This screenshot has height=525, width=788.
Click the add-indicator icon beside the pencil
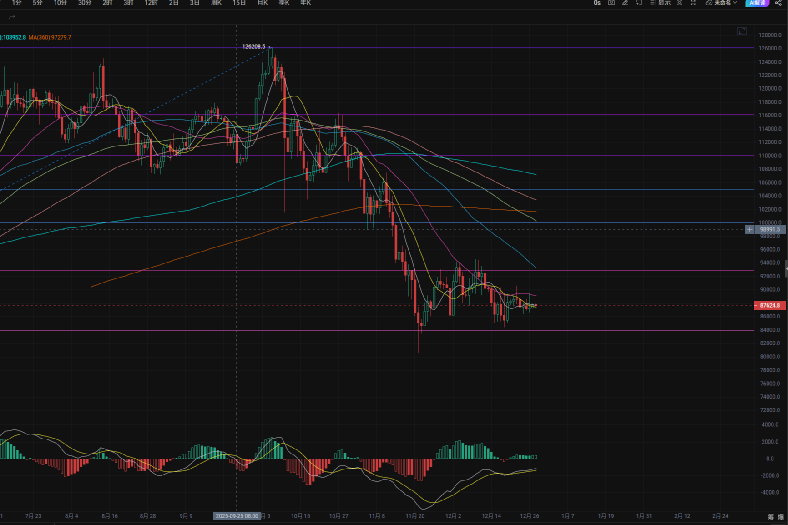click(639, 3)
